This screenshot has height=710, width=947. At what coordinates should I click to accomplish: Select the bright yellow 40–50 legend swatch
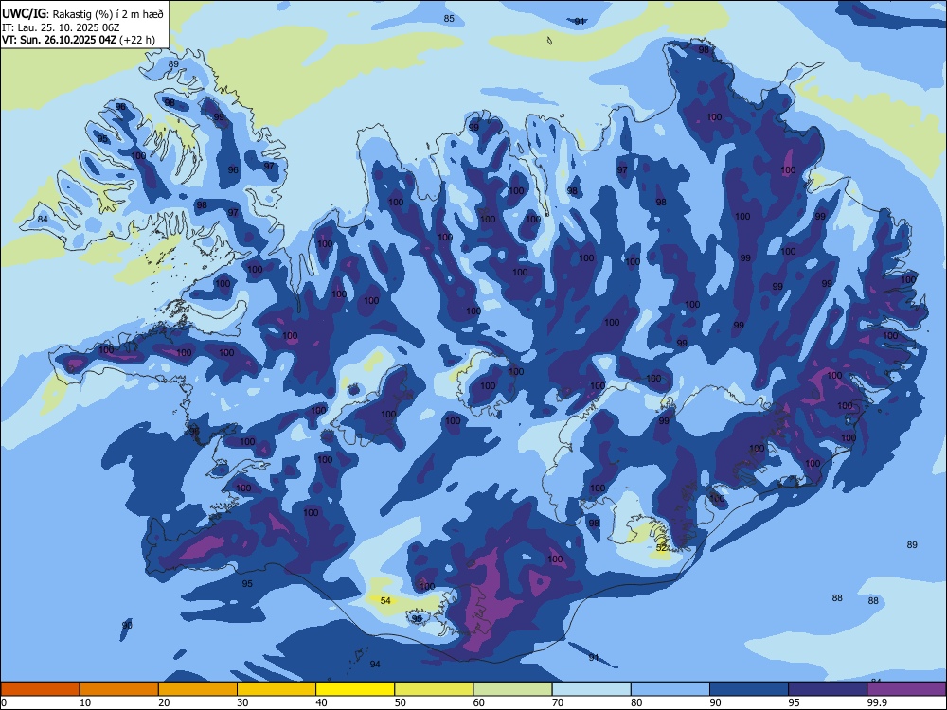tap(355, 689)
